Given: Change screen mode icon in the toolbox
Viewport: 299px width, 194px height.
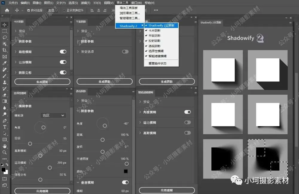Looking at the screenshot, I should coord(4,185).
